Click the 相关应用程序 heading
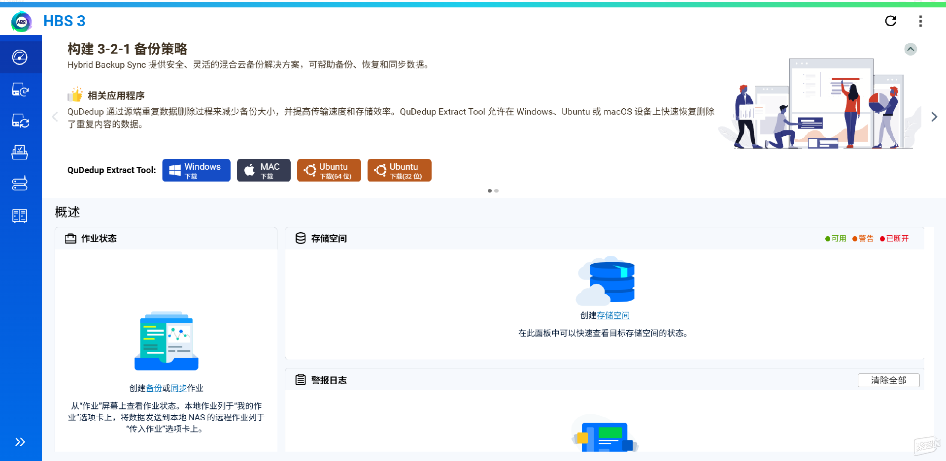Screen dimensions: 946x461 (x=116, y=95)
